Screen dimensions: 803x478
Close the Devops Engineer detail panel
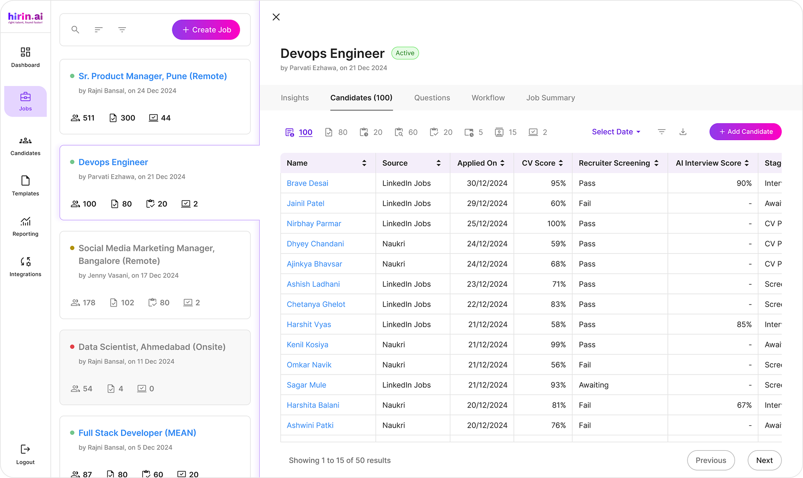tap(276, 17)
